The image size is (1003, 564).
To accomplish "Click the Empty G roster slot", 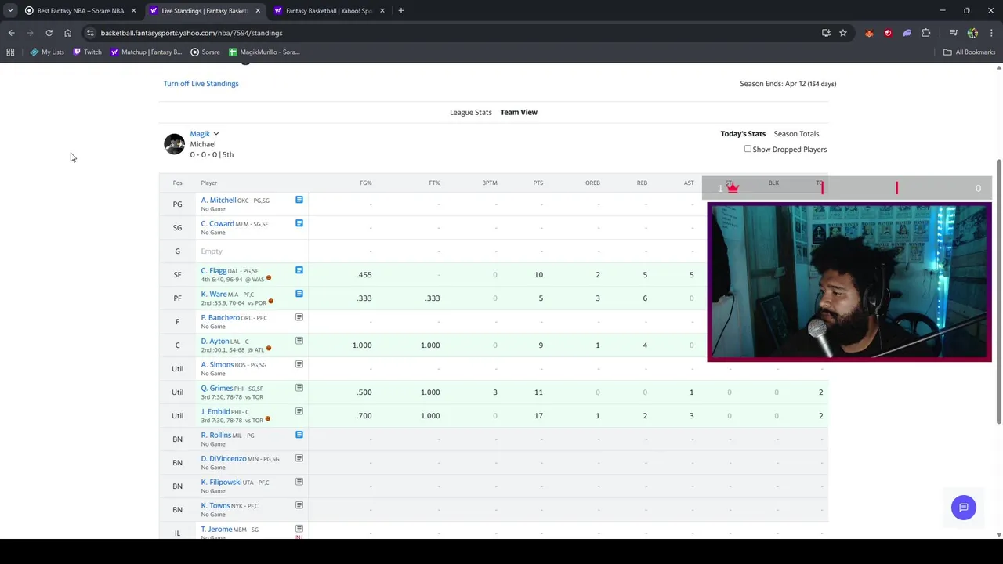I will coord(212,251).
